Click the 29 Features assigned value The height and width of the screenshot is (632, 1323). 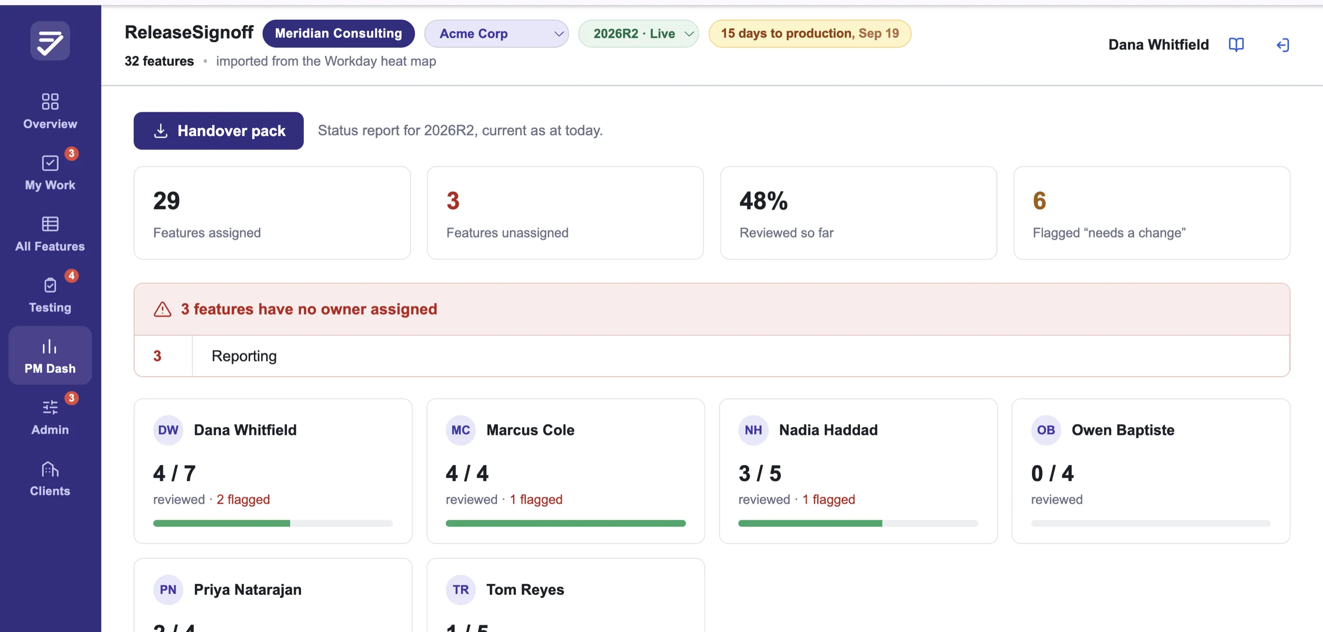coord(166,201)
